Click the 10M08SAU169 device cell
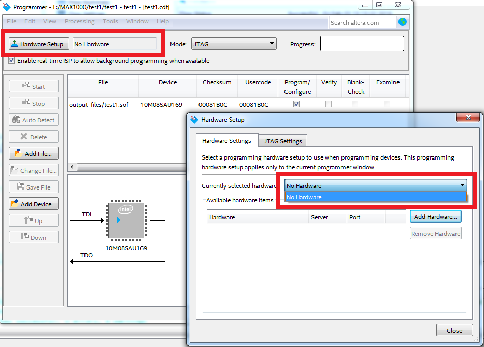This screenshot has height=347, width=484. click(161, 105)
